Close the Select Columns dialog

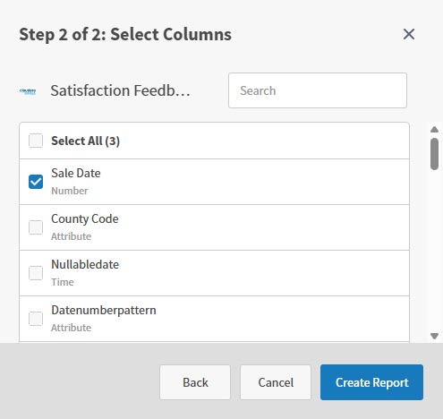[x=409, y=34]
